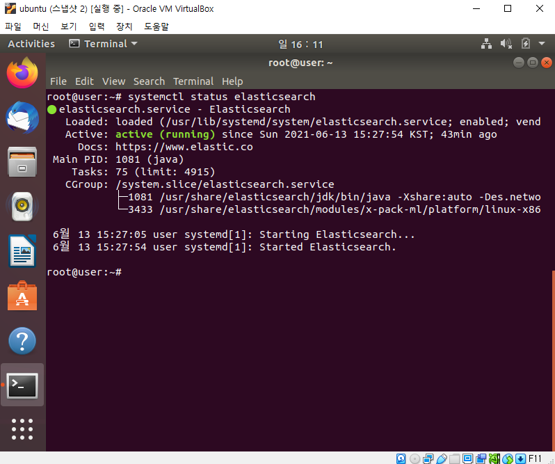
Task: Select the Terminal icon in the dock
Action: pos(22,385)
